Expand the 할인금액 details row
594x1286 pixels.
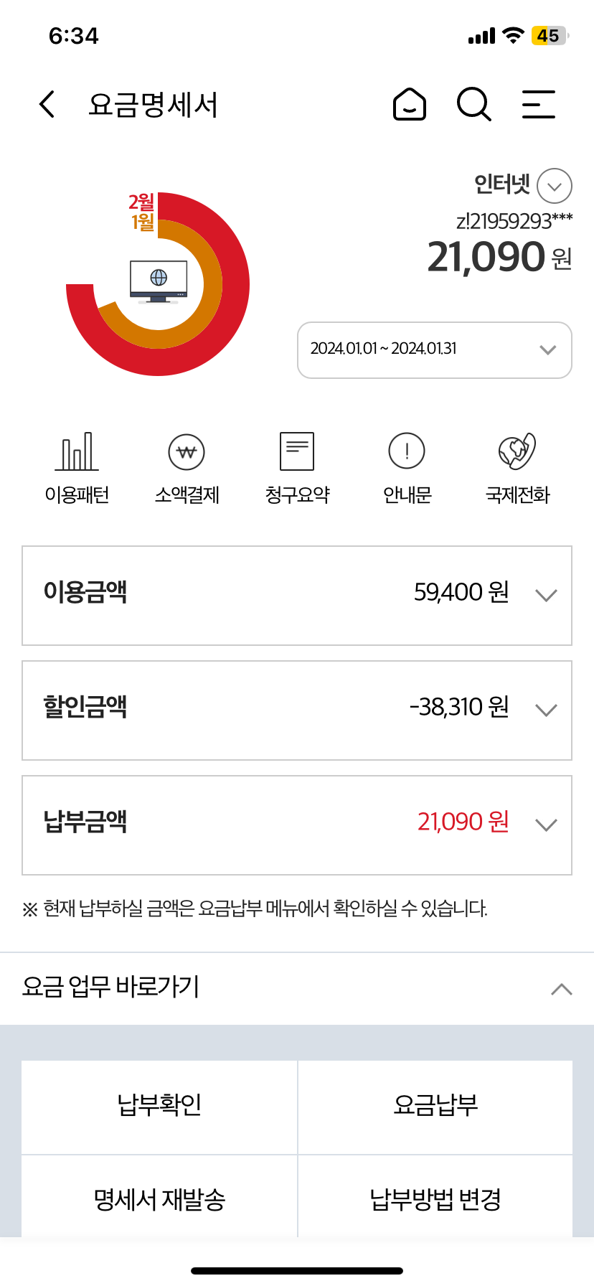click(x=546, y=710)
